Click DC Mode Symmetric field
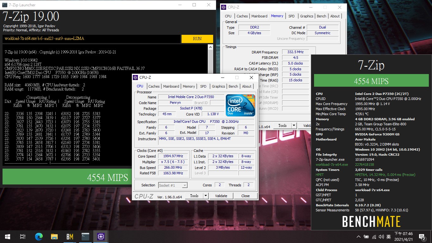The width and height of the screenshot is (432, 243). pyautogui.click(x=323, y=33)
